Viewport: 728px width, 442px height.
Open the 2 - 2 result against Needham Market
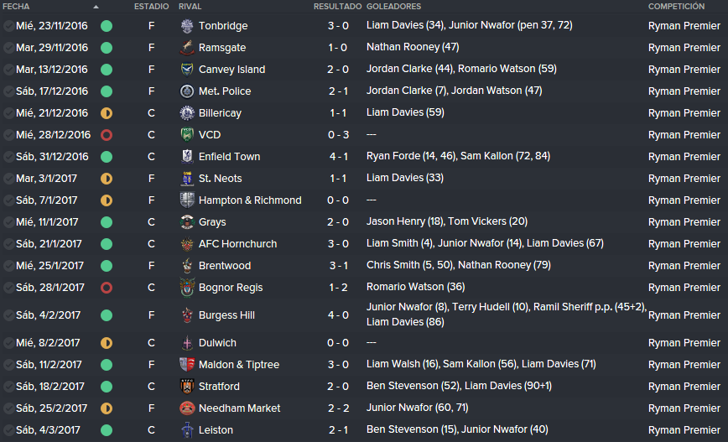(338, 408)
